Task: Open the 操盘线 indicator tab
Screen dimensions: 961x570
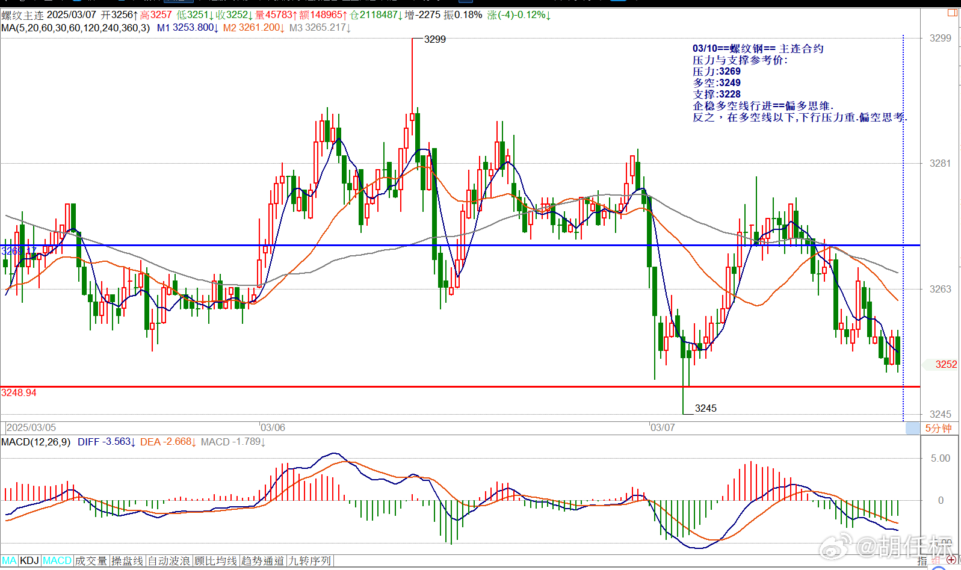Action: (x=128, y=561)
